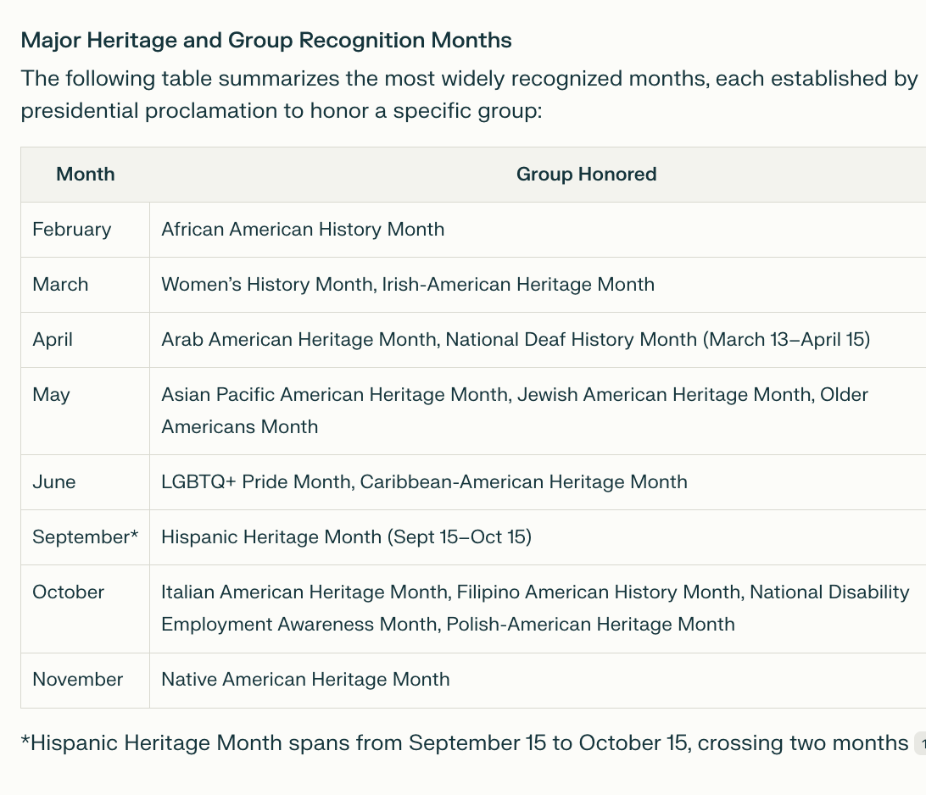Viewport: 926px width, 795px height.
Task: Click the citation badge after "two months"
Action: click(x=919, y=745)
